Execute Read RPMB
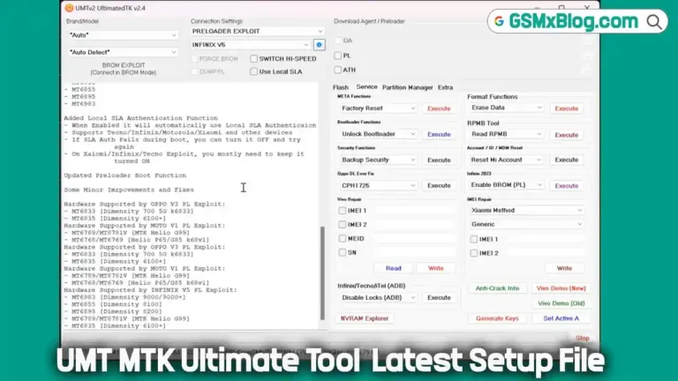Image resolution: width=678 pixels, height=381 pixels. [567, 135]
